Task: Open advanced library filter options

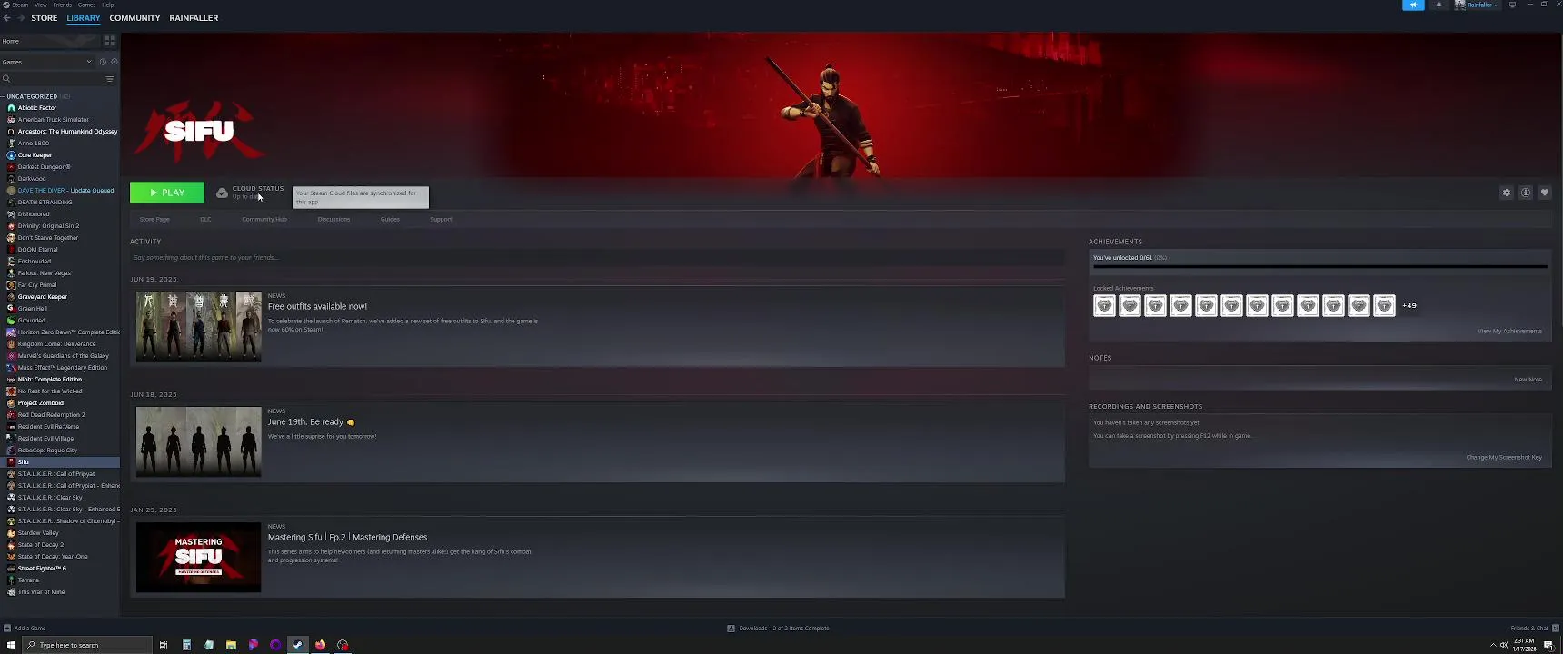Action: coord(110,79)
